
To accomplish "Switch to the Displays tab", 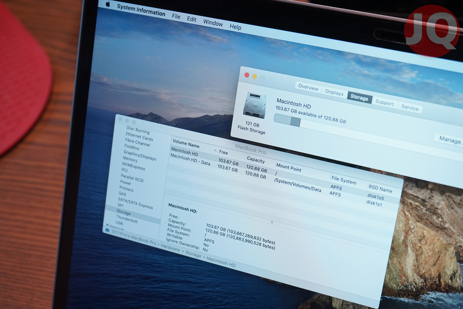I will pyautogui.click(x=334, y=93).
